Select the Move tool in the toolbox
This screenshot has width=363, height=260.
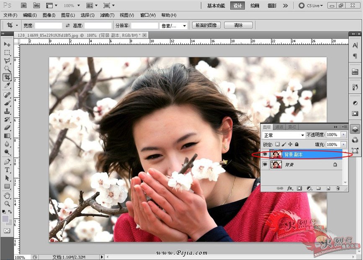[7, 44]
